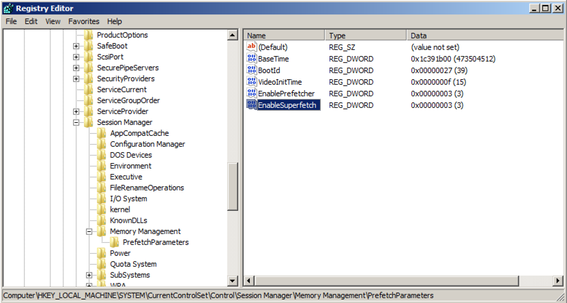
Task: Click the ServiceCurrent folder icon
Action: [x=89, y=89]
